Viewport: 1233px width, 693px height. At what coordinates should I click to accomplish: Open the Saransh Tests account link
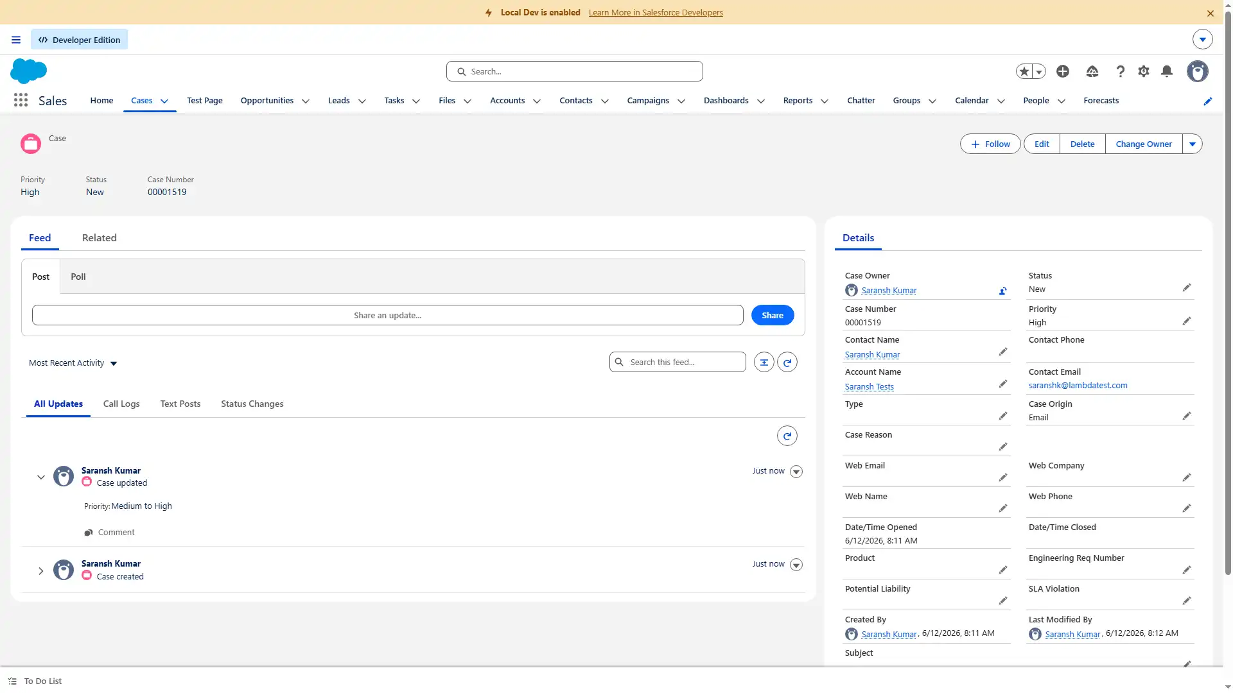(x=870, y=386)
